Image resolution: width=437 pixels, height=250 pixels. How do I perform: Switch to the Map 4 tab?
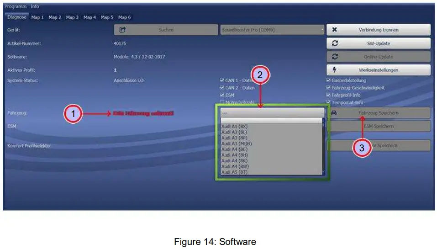coord(90,17)
